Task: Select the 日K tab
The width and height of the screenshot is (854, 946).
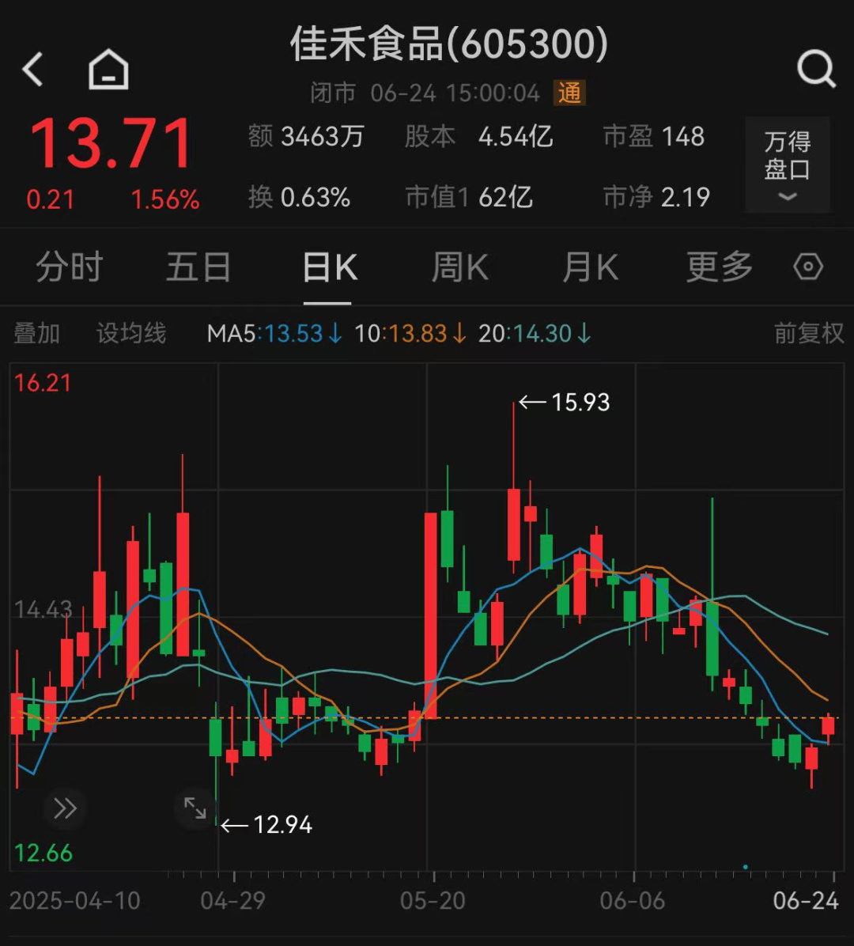Action: (330, 267)
